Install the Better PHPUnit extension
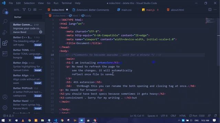 point(38,96)
